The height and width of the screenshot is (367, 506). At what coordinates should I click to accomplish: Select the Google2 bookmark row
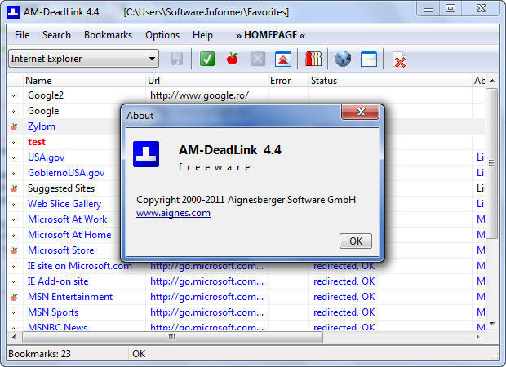coord(246,95)
